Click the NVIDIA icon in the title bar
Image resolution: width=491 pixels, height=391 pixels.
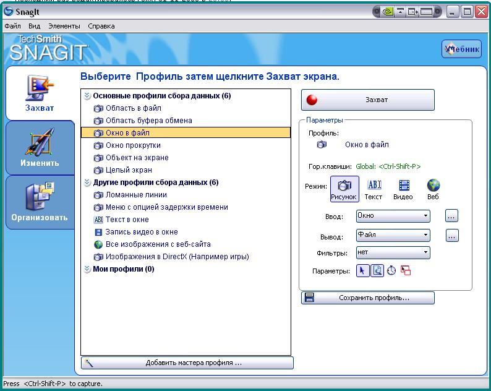387,11
